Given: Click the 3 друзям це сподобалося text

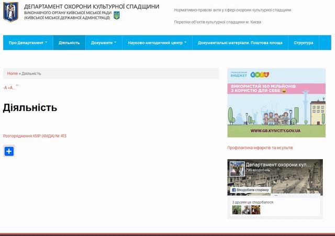Looking at the screenshot, I should coord(253,202).
